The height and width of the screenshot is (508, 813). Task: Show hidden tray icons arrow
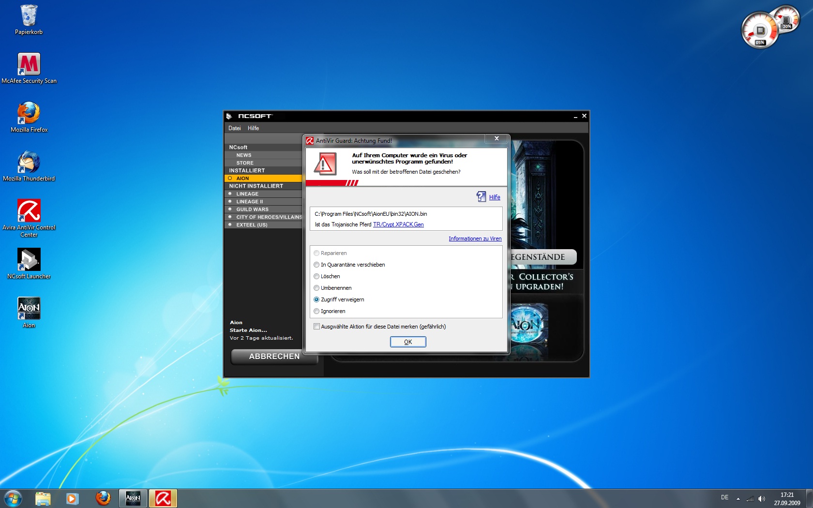pos(738,498)
